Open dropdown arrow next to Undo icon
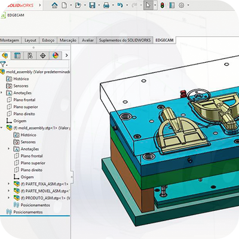 pyautogui.click(x=127, y=5)
